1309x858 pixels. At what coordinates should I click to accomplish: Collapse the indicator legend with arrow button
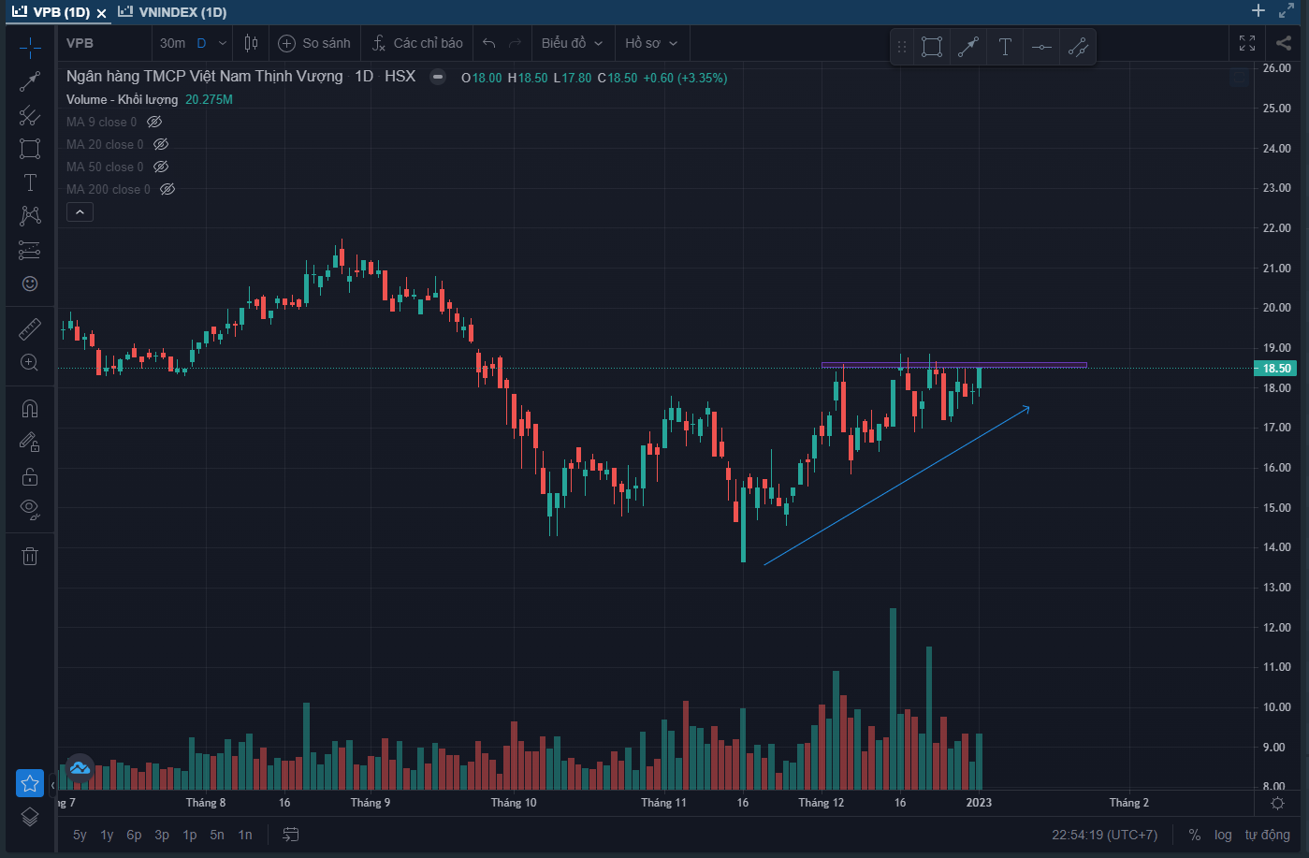pos(80,212)
